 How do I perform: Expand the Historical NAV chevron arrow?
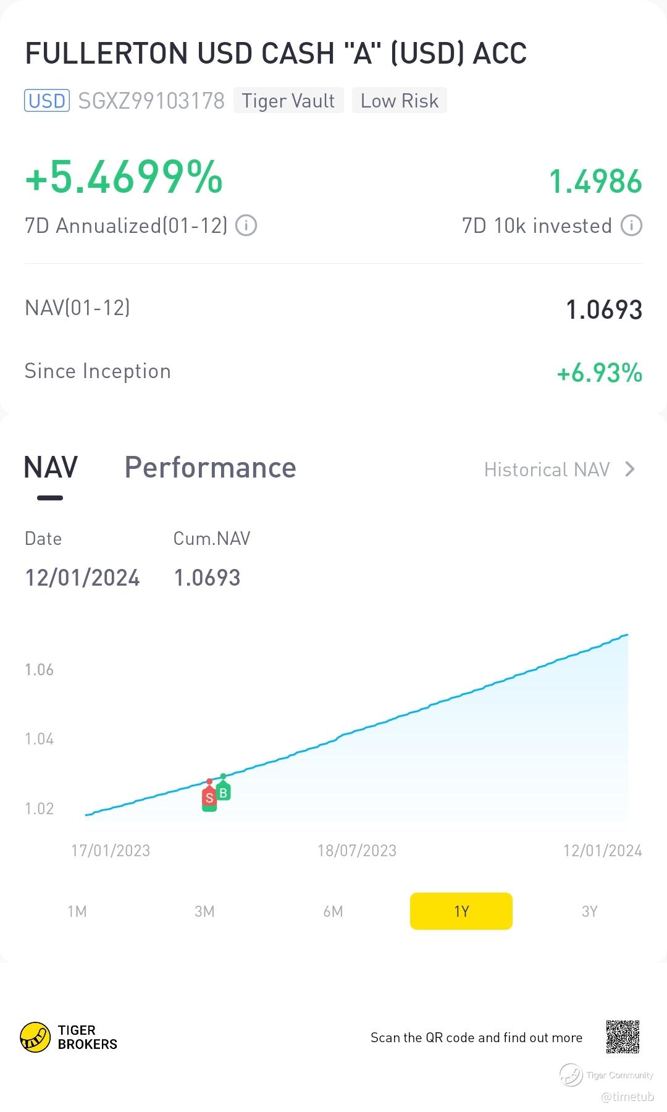point(630,470)
